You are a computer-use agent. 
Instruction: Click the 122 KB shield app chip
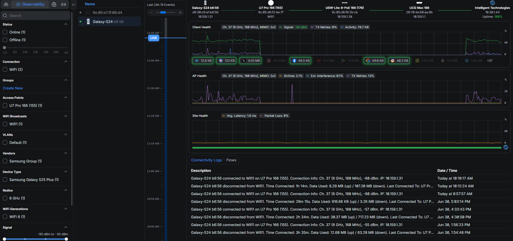(226, 61)
